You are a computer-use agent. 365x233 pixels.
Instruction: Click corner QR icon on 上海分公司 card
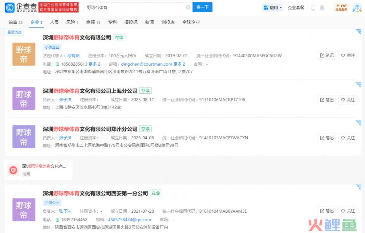tap(359, 85)
